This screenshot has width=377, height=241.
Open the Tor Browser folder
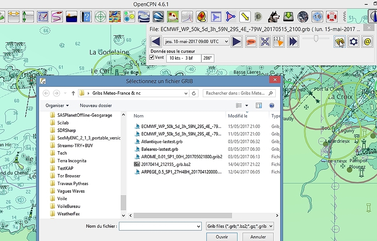(x=69, y=176)
